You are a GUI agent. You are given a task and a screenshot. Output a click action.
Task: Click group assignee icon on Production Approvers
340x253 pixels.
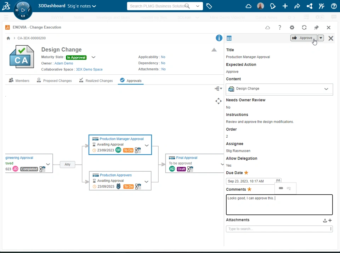[118, 186]
